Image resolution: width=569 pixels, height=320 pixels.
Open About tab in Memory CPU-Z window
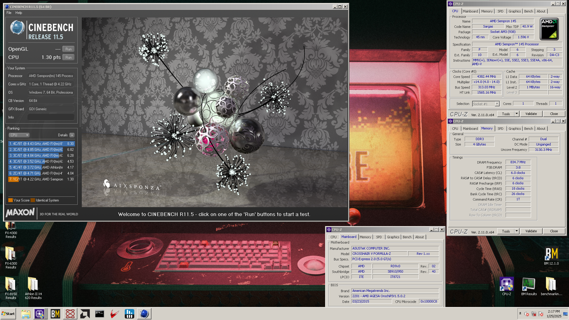point(541,129)
